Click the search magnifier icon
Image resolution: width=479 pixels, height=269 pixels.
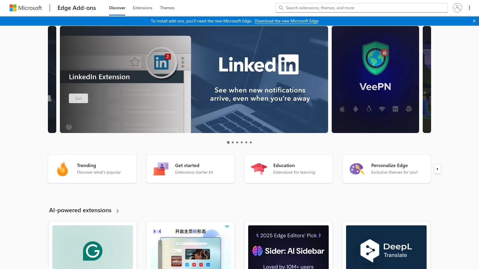click(281, 8)
